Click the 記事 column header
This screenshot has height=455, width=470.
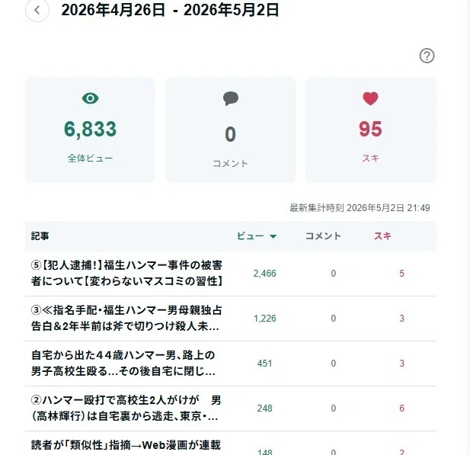pyautogui.click(x=40, y=236)
